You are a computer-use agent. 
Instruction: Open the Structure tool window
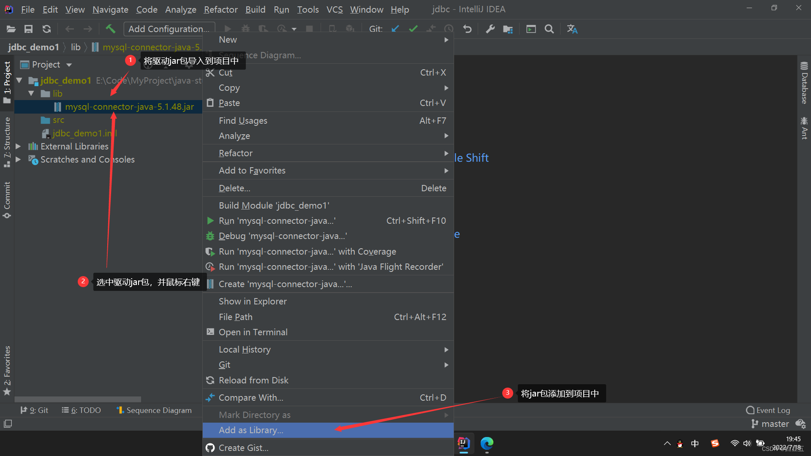pyautogui.click(x=7, y=142)
